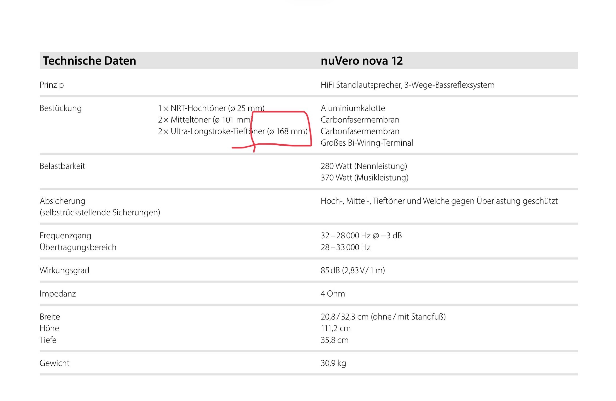The image size is (616, 401).
Task: Click the 'nuVero nova 12' column header
Action: 362,61
